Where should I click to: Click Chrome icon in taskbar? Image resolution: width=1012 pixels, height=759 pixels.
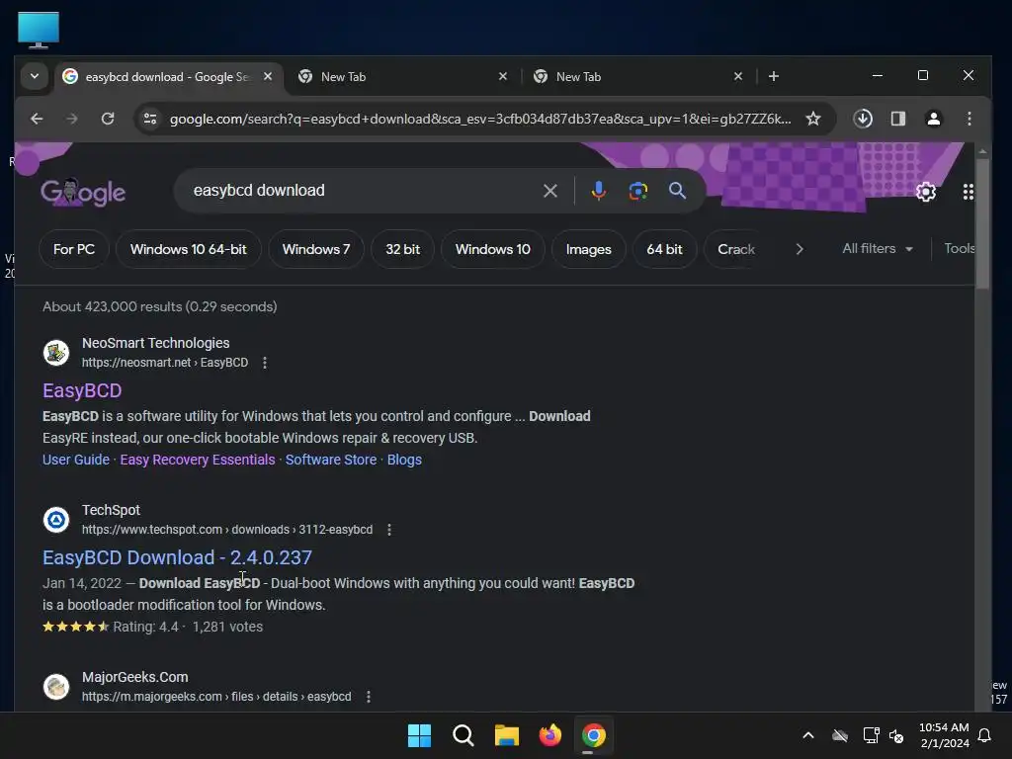594,735
